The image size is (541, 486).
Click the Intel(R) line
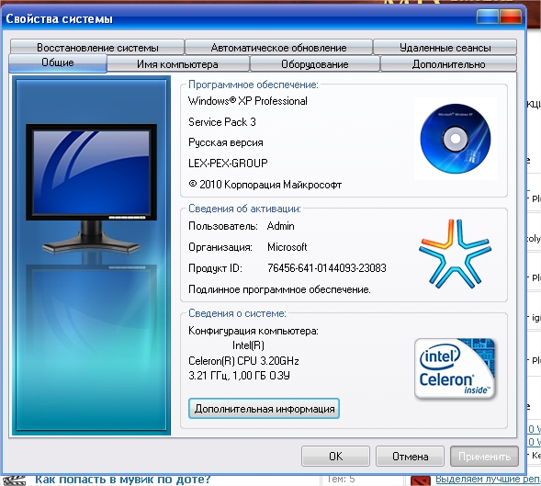[248, 345]
